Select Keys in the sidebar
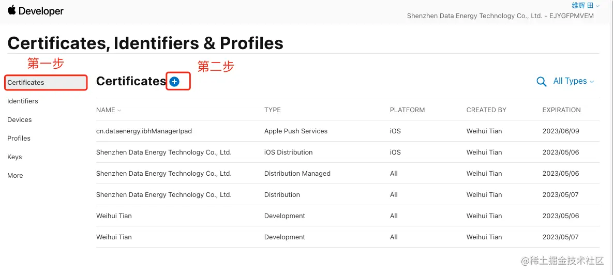This screenshot has width=613, height=275. [x=14, y=157]
